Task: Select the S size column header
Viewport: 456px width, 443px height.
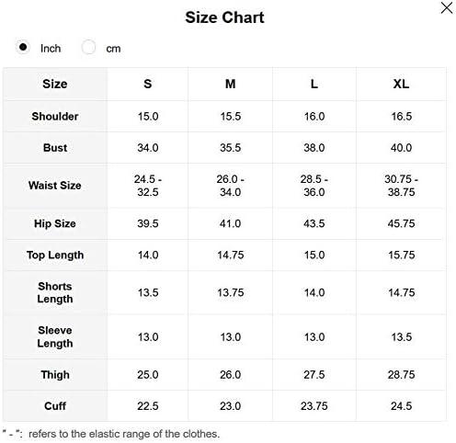Action: (x=148, y=84)
